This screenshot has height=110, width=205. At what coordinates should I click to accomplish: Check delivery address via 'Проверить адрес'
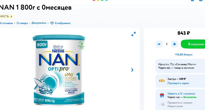tap(178, 83)
